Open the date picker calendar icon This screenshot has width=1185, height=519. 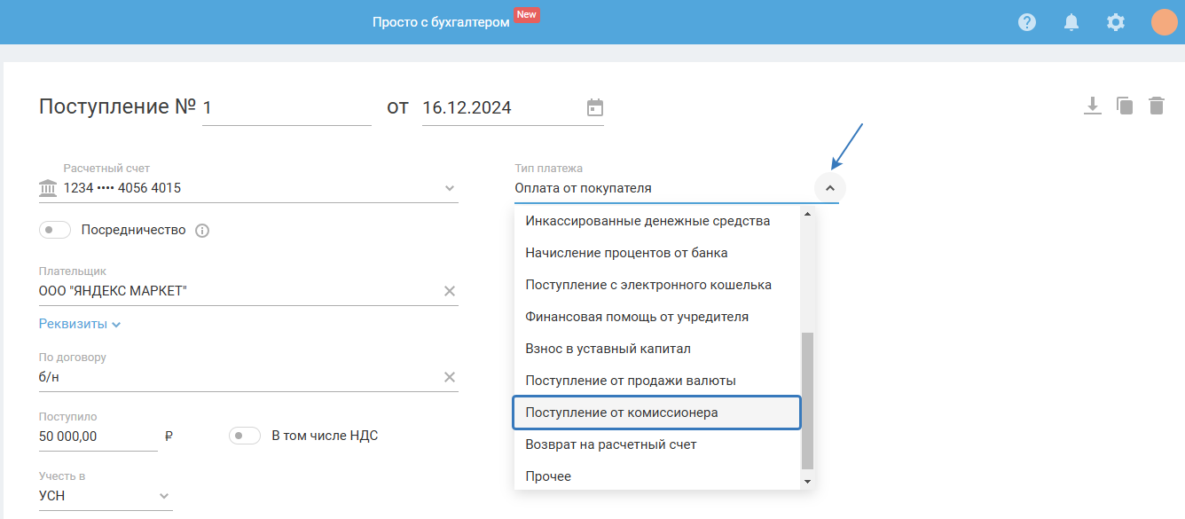pyautogui.click(x=595, y=108)
